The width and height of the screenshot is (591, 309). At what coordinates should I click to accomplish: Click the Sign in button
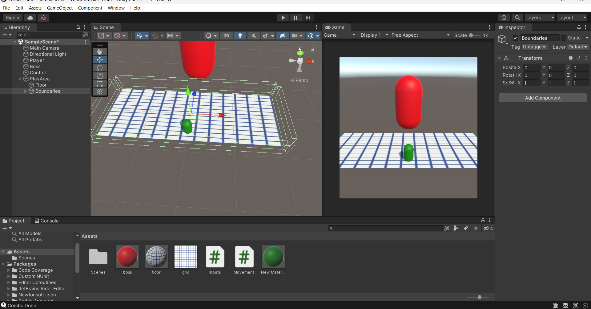click(x=13, y=18)
